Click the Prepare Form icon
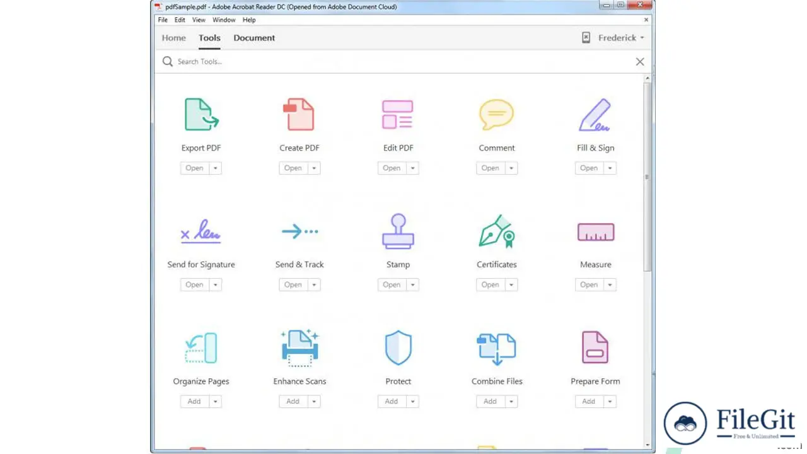Viewport: 807px width, 454px height. (x=595, y=347)
